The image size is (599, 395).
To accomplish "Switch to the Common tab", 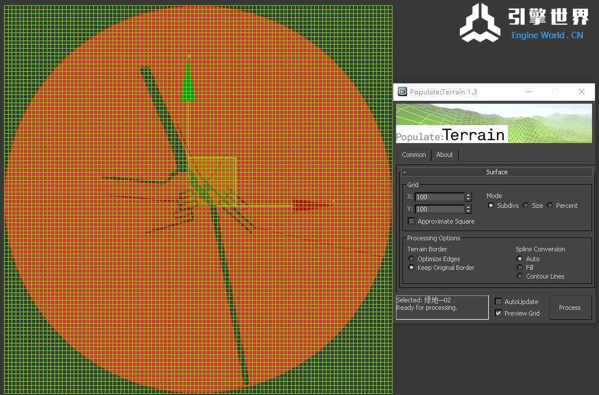I will tap(413, 155).
